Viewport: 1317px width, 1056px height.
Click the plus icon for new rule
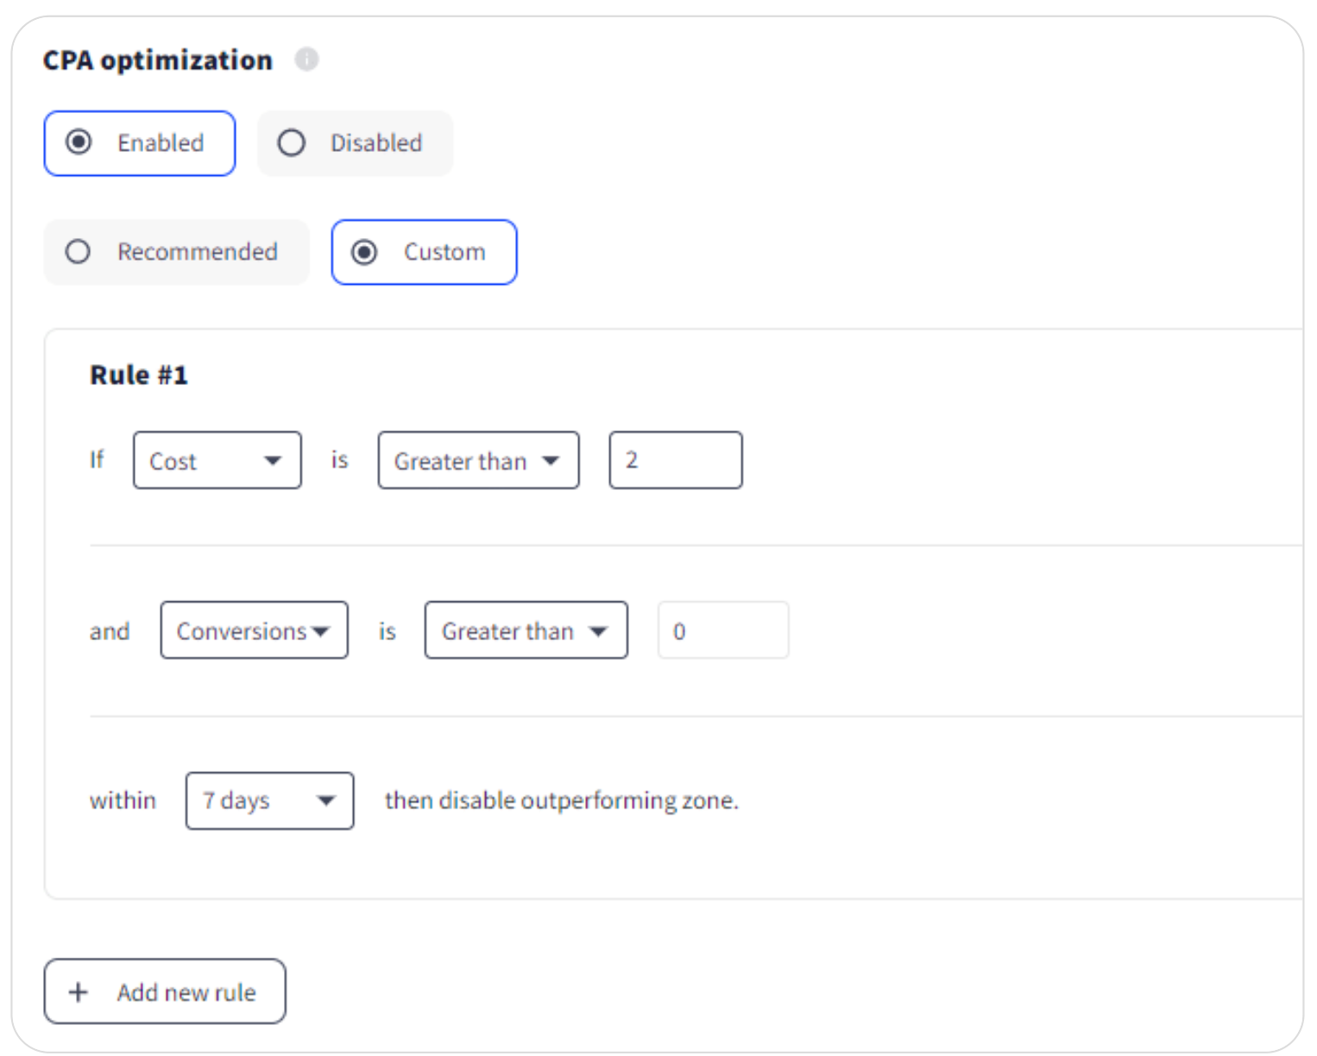(x=79, y=992)
